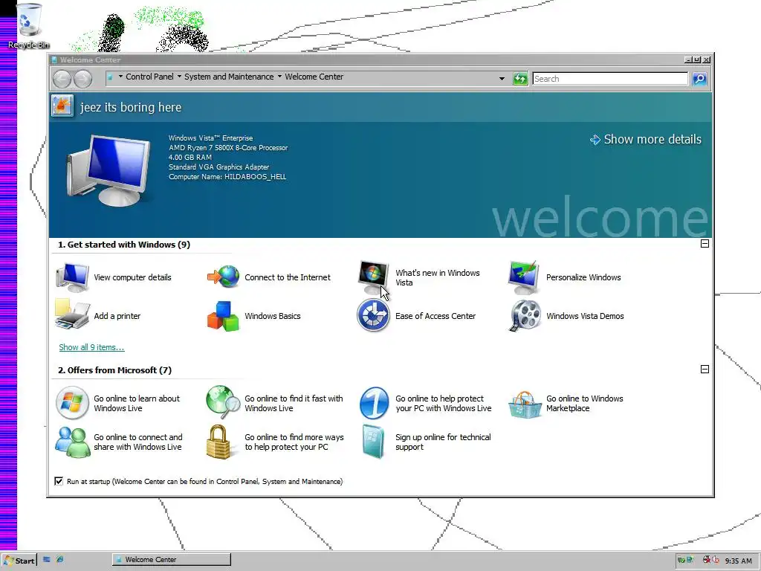Click the Ease of Access Center icon
The height and width of the screenshot is (571, 761).
coord(373,315)
